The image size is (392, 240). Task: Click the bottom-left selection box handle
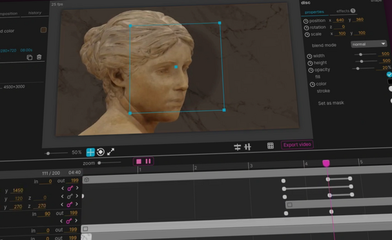[x=130, y=114]
